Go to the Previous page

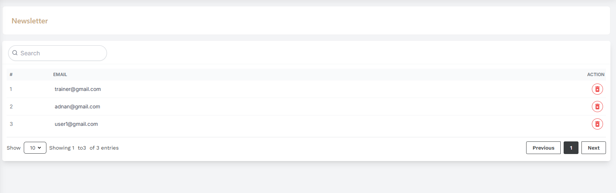(543, 148)
